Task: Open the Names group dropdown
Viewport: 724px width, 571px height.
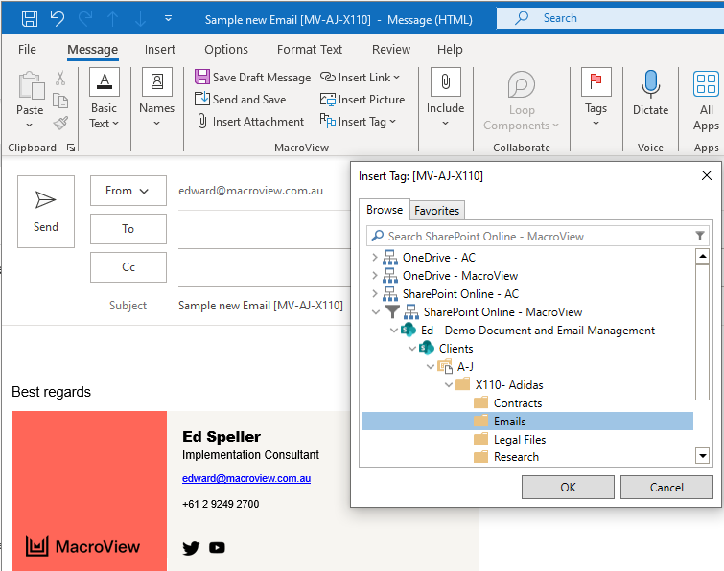Action: [x=156, y=98]
